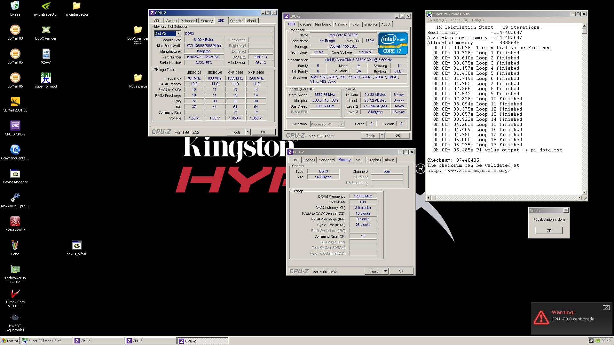614x345 pixels.
Task: Switch to Graphics tab in Memory window
Action: pyautogui.click(x=374, y=160)
